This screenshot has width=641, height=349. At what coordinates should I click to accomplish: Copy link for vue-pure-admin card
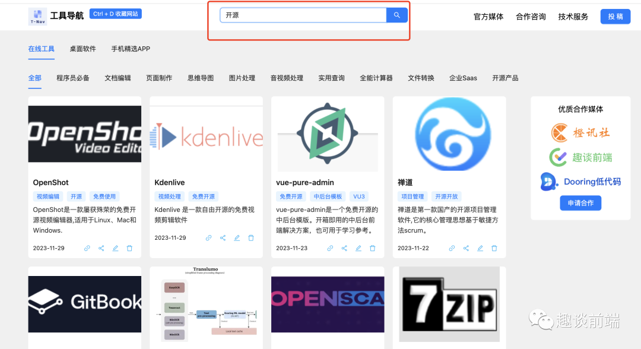(330, 248)
